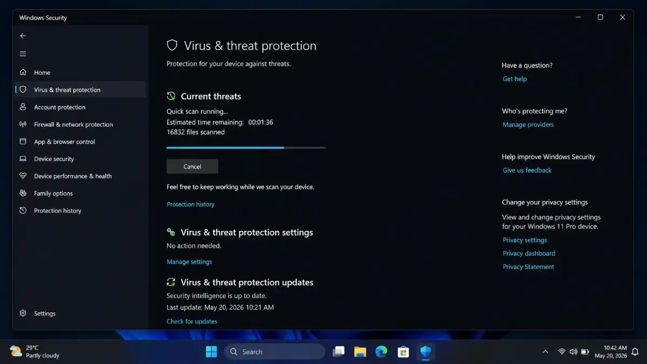Screen dimensions: 647x364
Task: Click the 'Quick scan running...' text
Action: pos(197,112)
